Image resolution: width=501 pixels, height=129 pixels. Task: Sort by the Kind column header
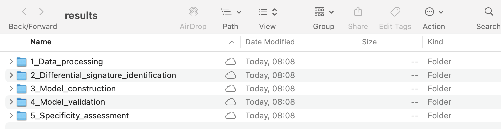tap(435, 42)
